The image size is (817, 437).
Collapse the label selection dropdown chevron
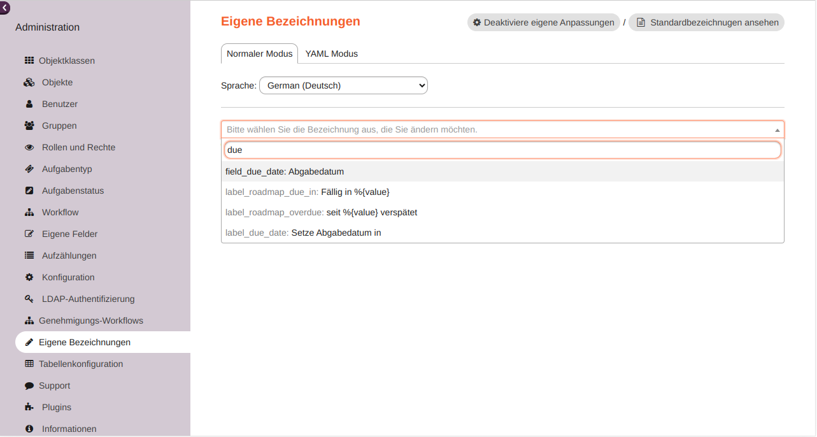point(777,129)
